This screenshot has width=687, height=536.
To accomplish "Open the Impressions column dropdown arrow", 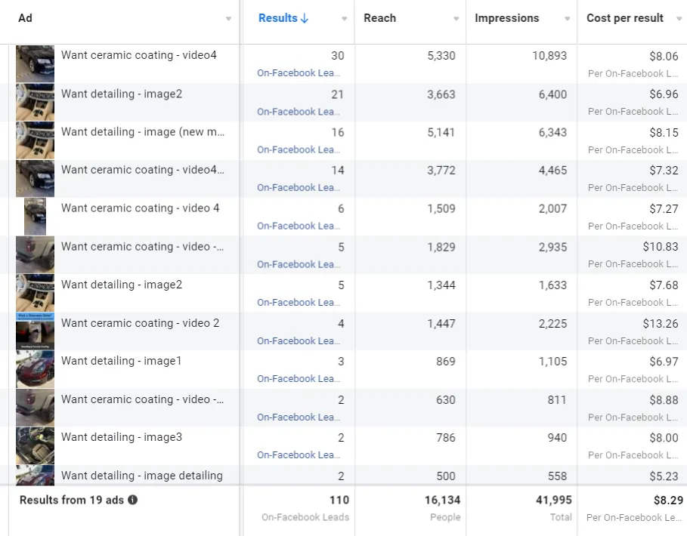I will click(x=568, y=19).
